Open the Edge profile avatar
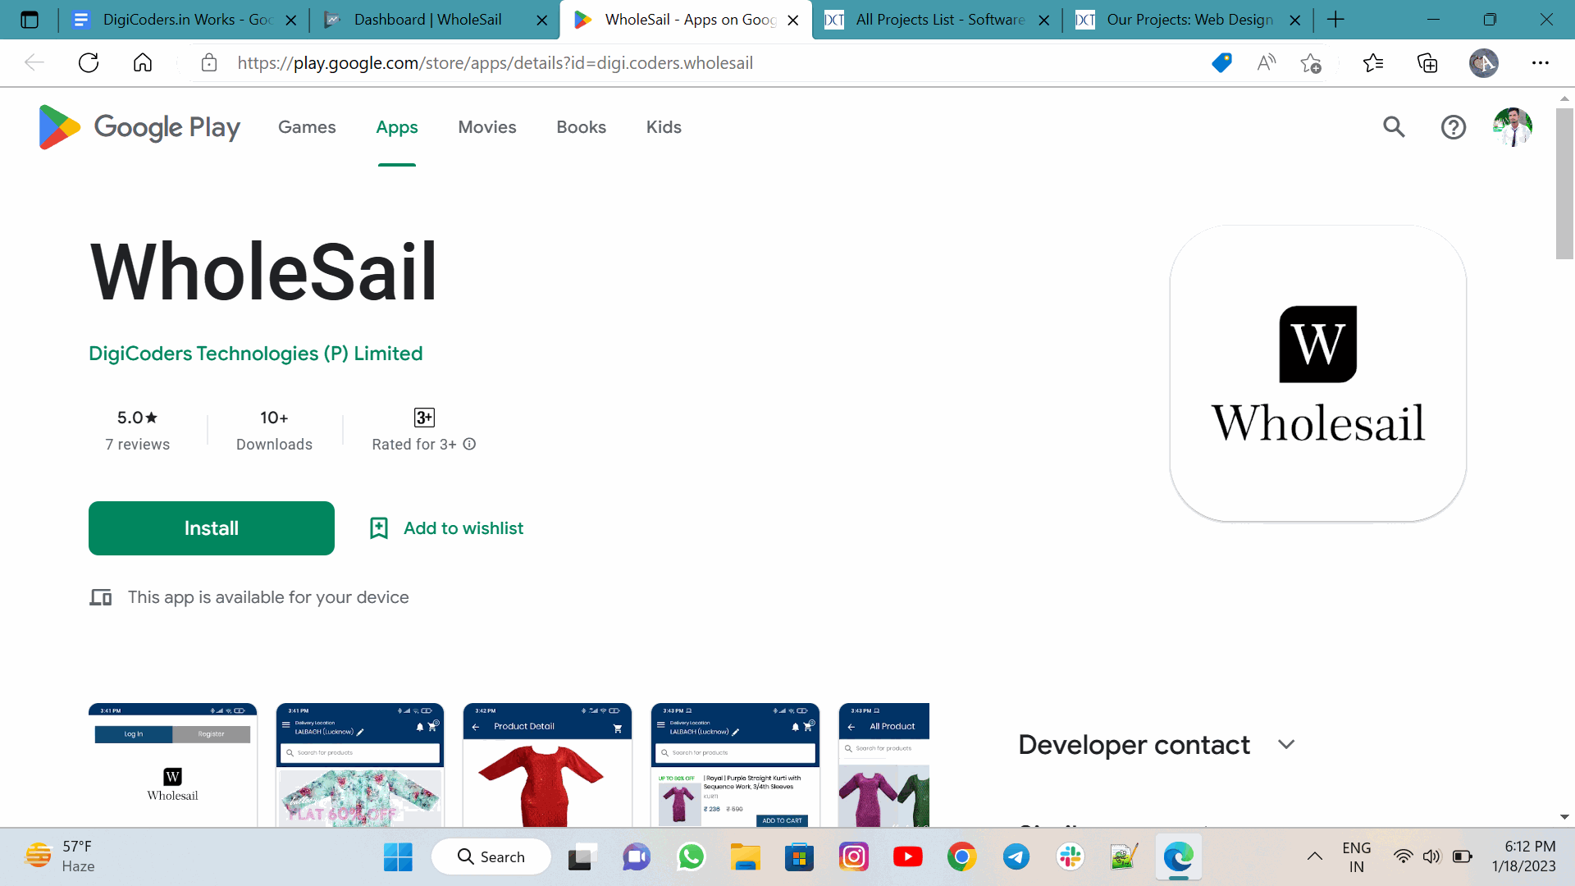Viewport: 1575px width, 886px height. coord(1483,63)
